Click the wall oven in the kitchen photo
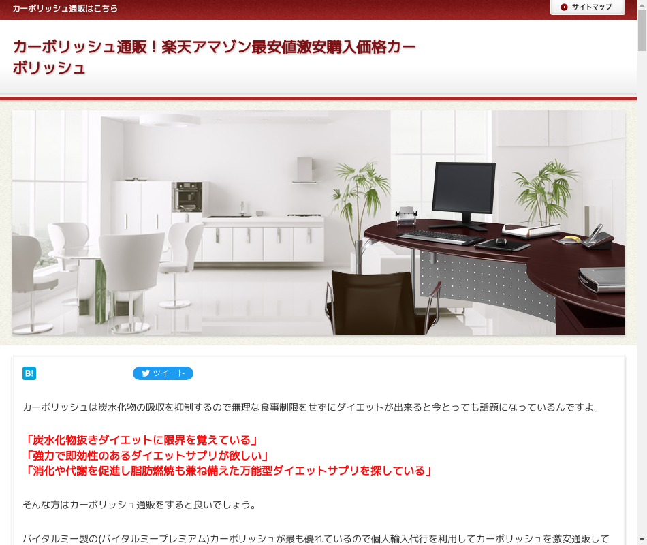 187,196
